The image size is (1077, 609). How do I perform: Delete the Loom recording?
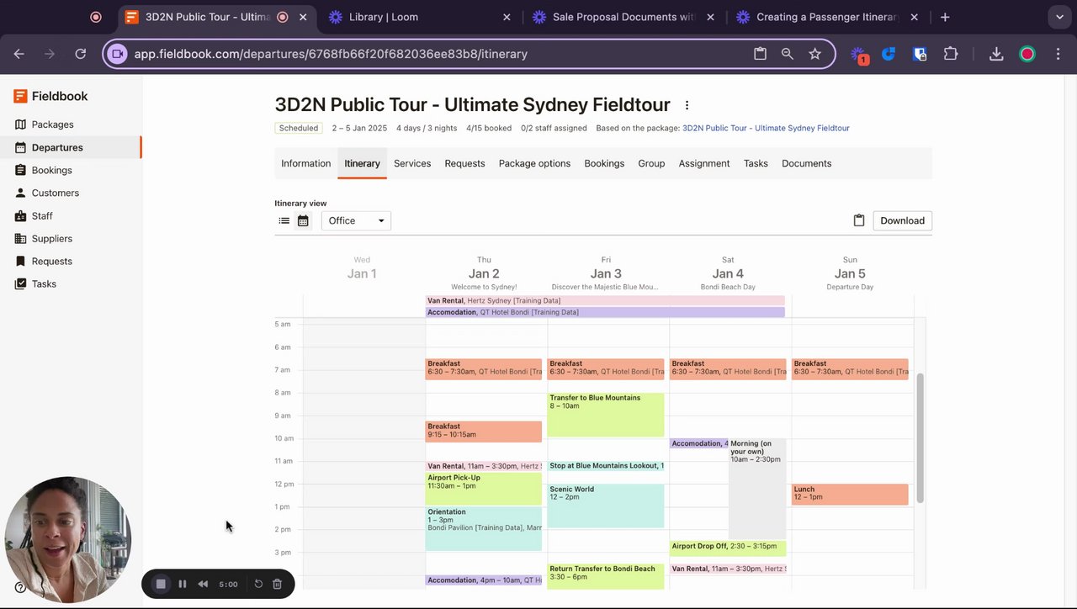point(277,584)
